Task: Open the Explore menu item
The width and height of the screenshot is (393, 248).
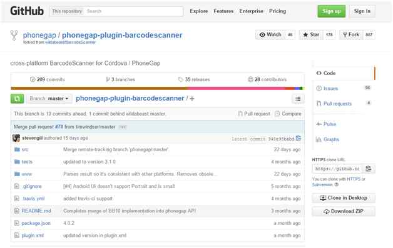Action: click(x=199, y=11)
